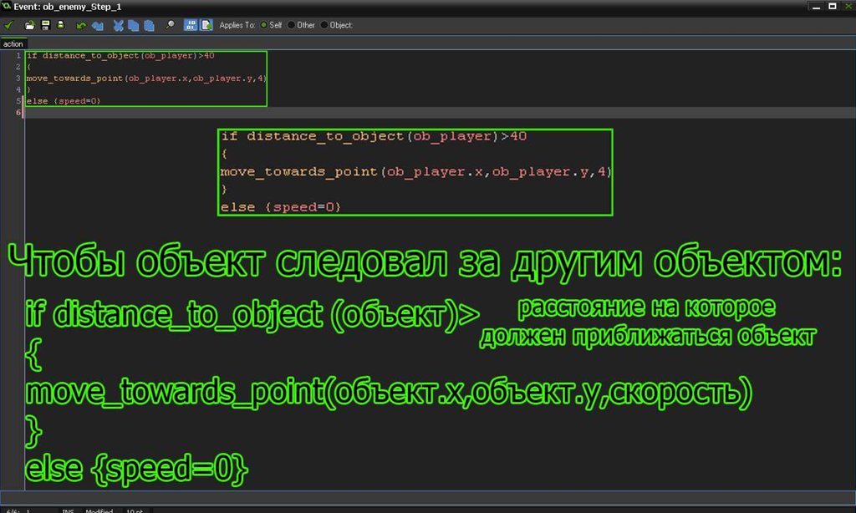Toggle the blue document toolbar button
This screenshot has height=513, width=856.
pos(205,25)
